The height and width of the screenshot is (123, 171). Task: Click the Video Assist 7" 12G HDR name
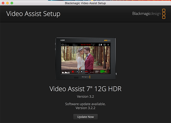pyautogui.click(x=85, y=89)
